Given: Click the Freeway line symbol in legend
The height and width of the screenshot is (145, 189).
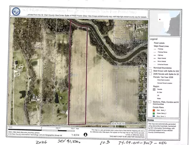Looking at the screenshot, I should pyautogui.click(x=155, y=49).
